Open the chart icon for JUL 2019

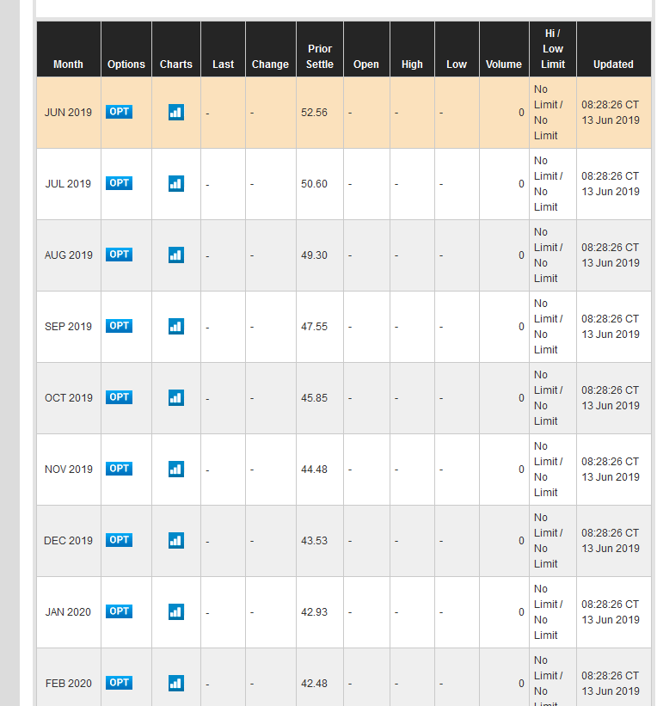pyautogui.click(x=175, y=183)
